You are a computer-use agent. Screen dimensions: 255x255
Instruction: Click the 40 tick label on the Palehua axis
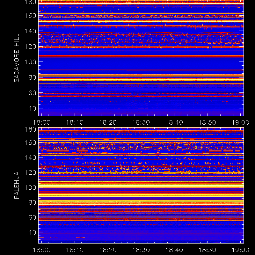(32, 232)
